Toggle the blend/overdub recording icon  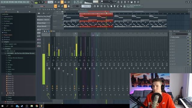65,2
